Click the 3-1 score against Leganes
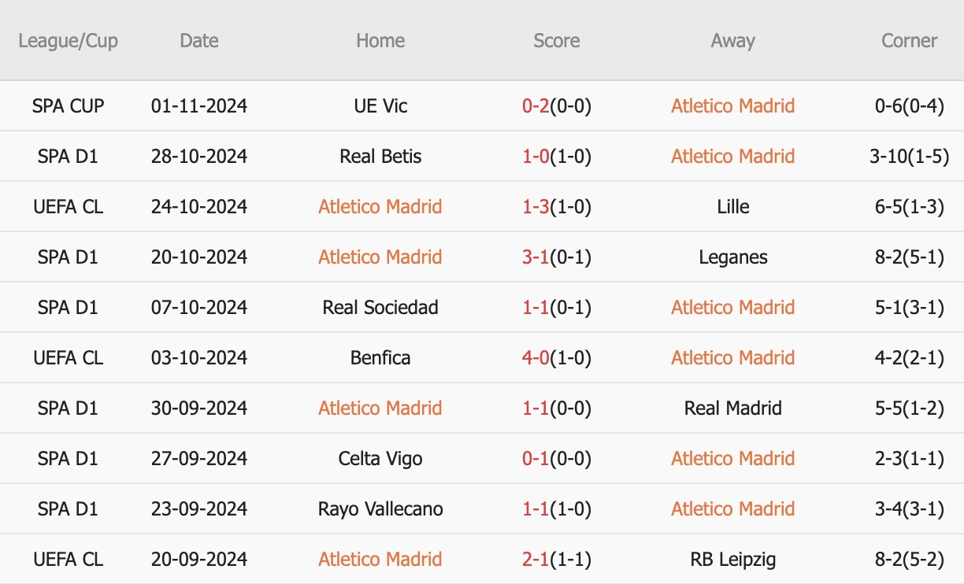The width and height of the screenshot is (964, 584). click(x=535, y=257)
